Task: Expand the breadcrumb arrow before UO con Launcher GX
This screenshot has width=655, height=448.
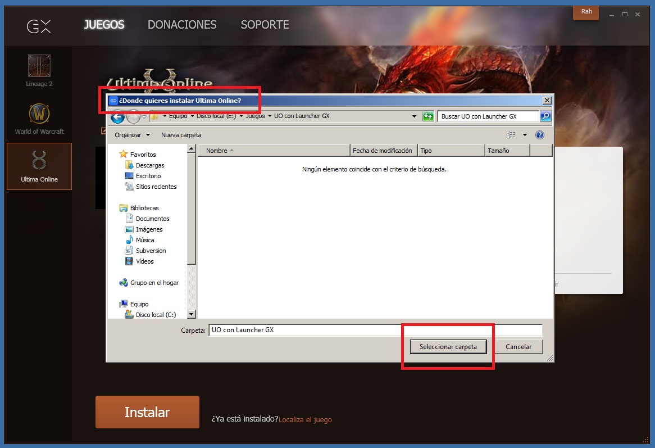Action: point(270,116)
